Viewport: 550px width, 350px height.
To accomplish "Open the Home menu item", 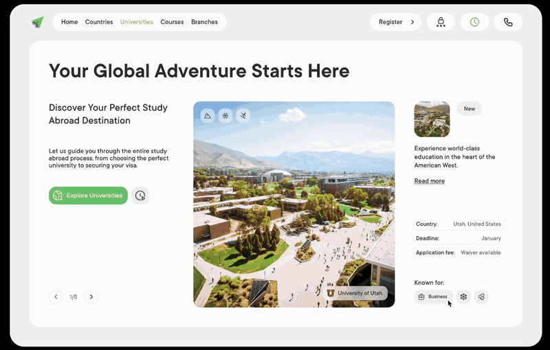I will 69,22.
